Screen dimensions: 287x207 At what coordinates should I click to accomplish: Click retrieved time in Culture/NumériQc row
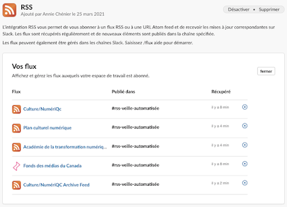[x=220, y=107]
